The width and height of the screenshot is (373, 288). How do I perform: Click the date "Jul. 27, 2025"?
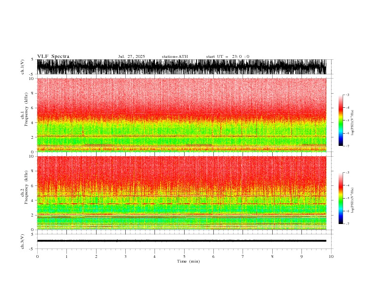131,56
